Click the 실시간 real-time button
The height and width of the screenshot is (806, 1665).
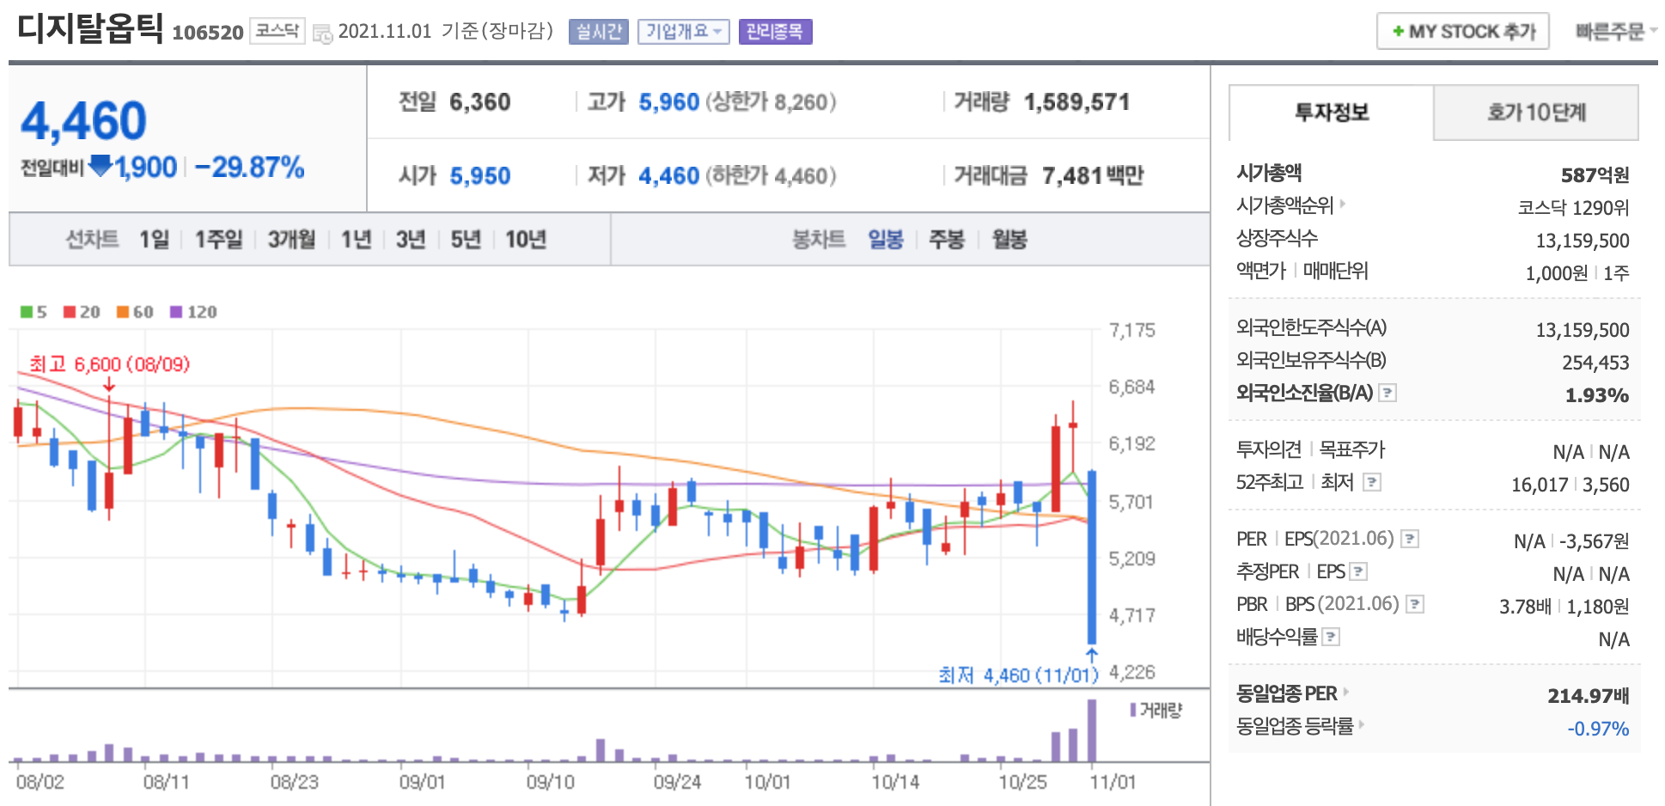click(599, 32)
